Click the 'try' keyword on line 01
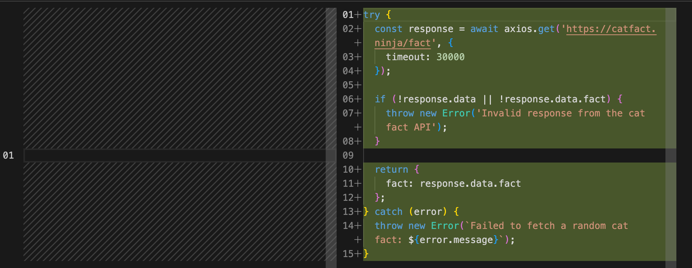The image size is (692, 268). pos(371,15)
